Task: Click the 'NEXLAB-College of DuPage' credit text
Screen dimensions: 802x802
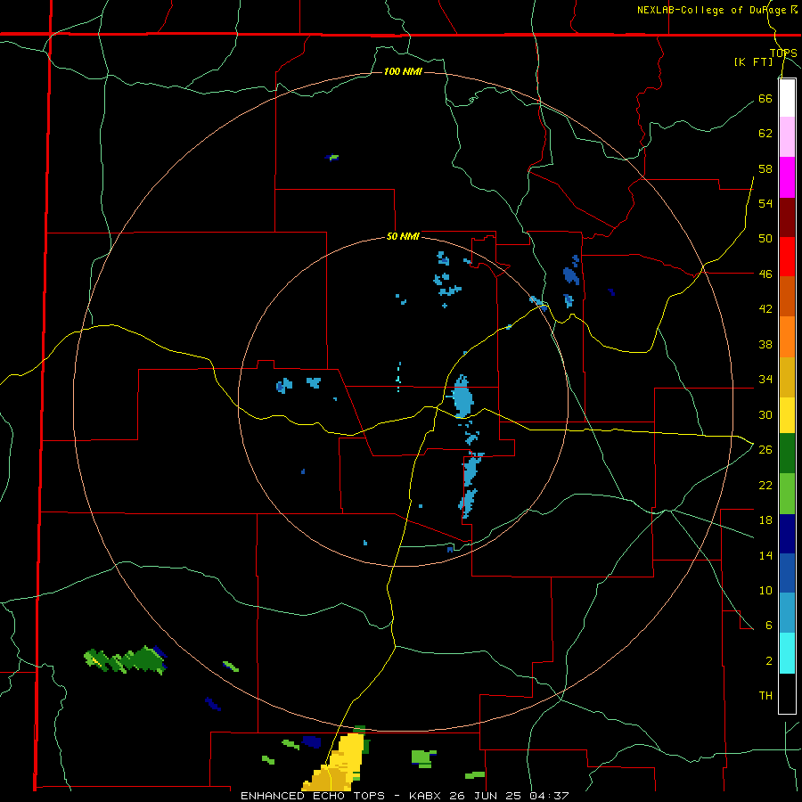Action: click(x=711, y=10)
